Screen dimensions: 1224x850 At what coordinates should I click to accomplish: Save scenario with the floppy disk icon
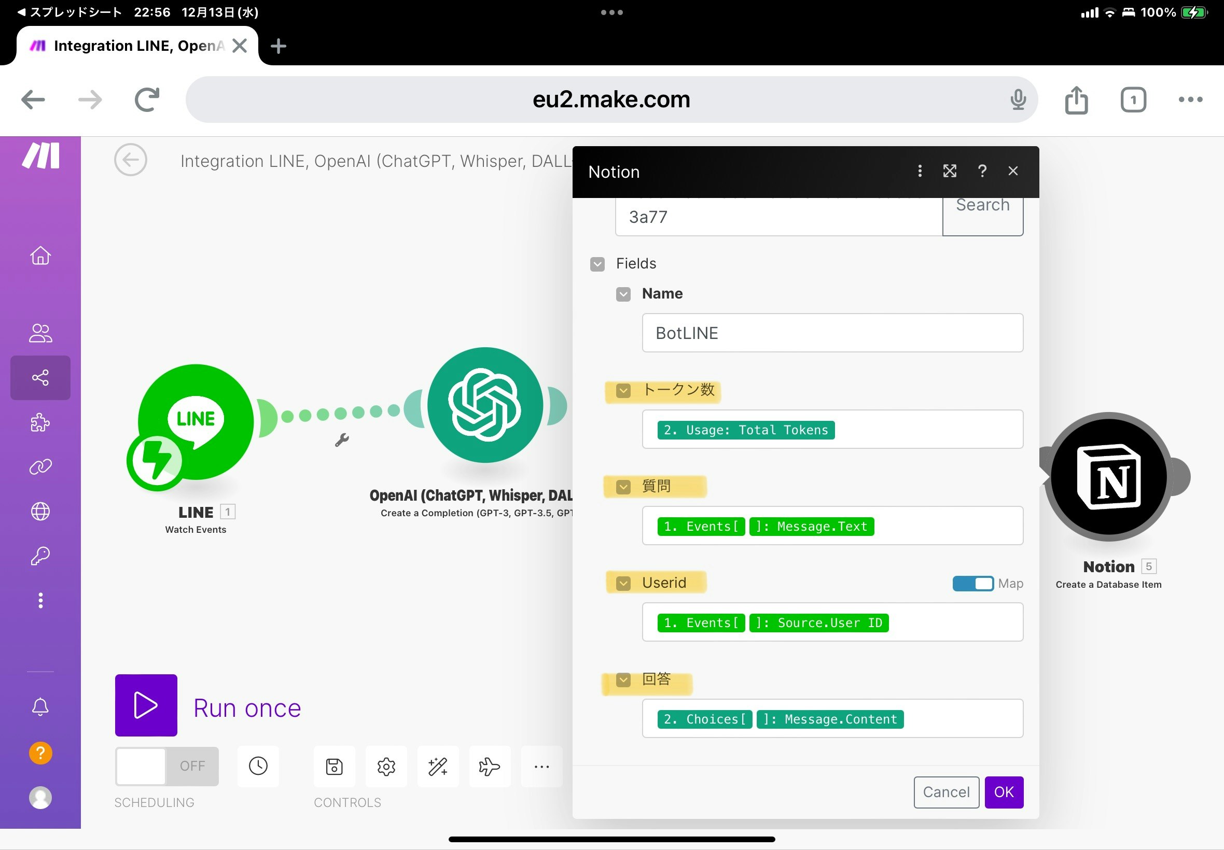coord(334,767)
